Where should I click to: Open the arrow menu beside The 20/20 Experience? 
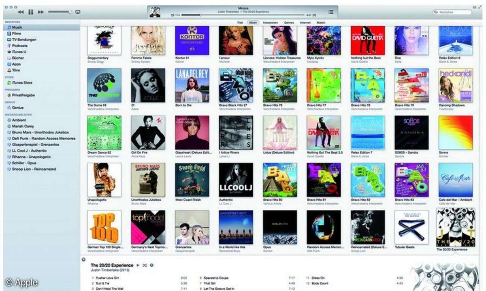tap(151, 265)
